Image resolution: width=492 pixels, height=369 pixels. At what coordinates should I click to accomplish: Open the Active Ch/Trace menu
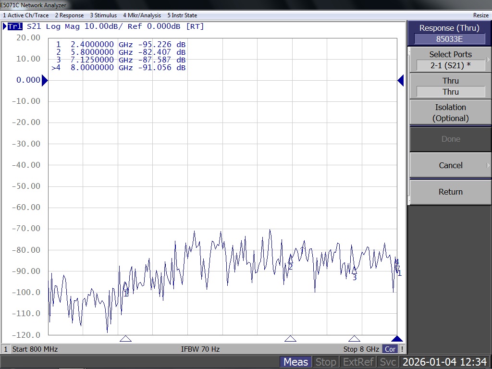(26, 15)
